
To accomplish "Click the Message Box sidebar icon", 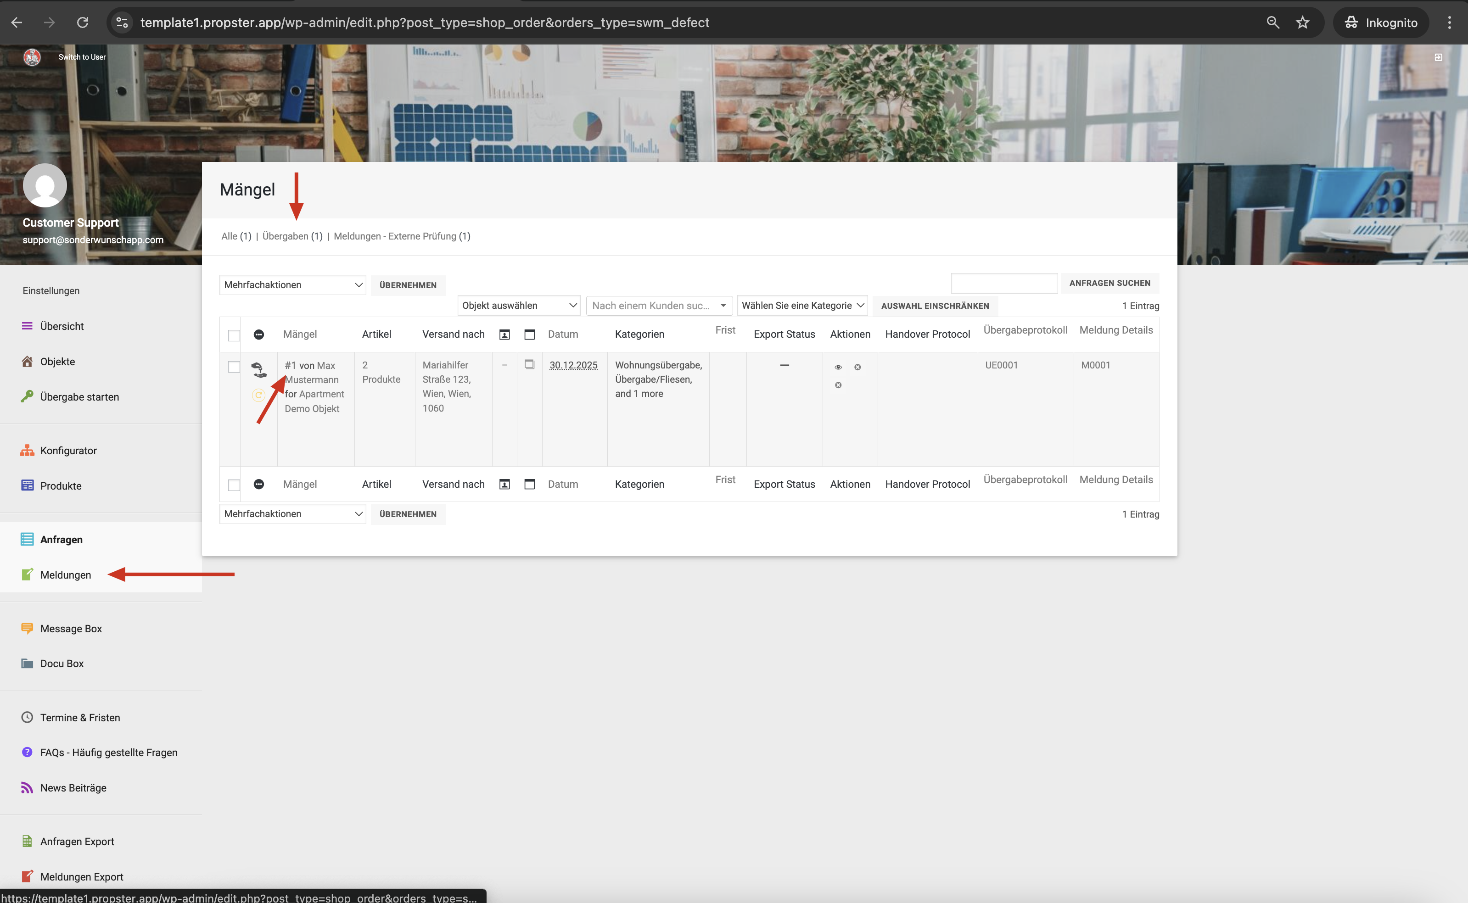I will (27, 628).
